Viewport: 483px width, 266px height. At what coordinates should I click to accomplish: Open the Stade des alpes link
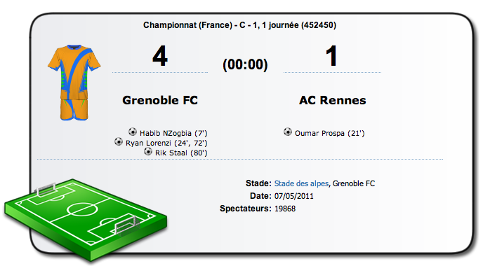pos(302,183)
